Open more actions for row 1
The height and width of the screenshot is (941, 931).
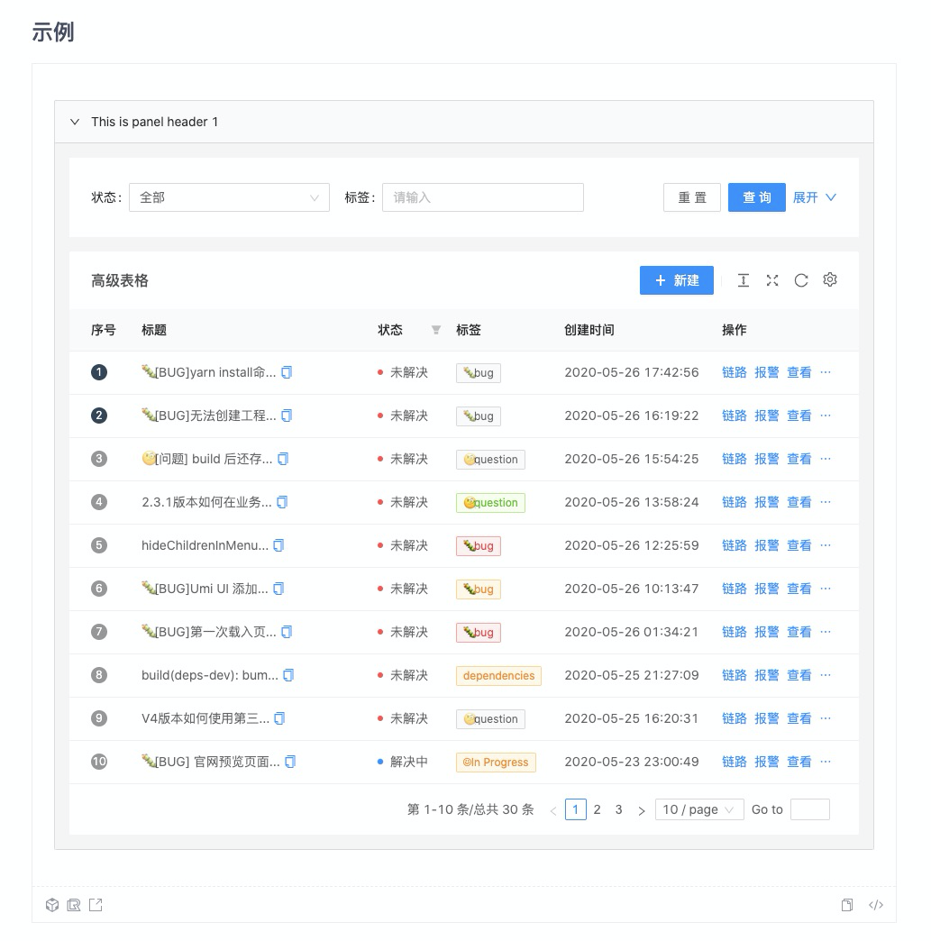(826, 372)
